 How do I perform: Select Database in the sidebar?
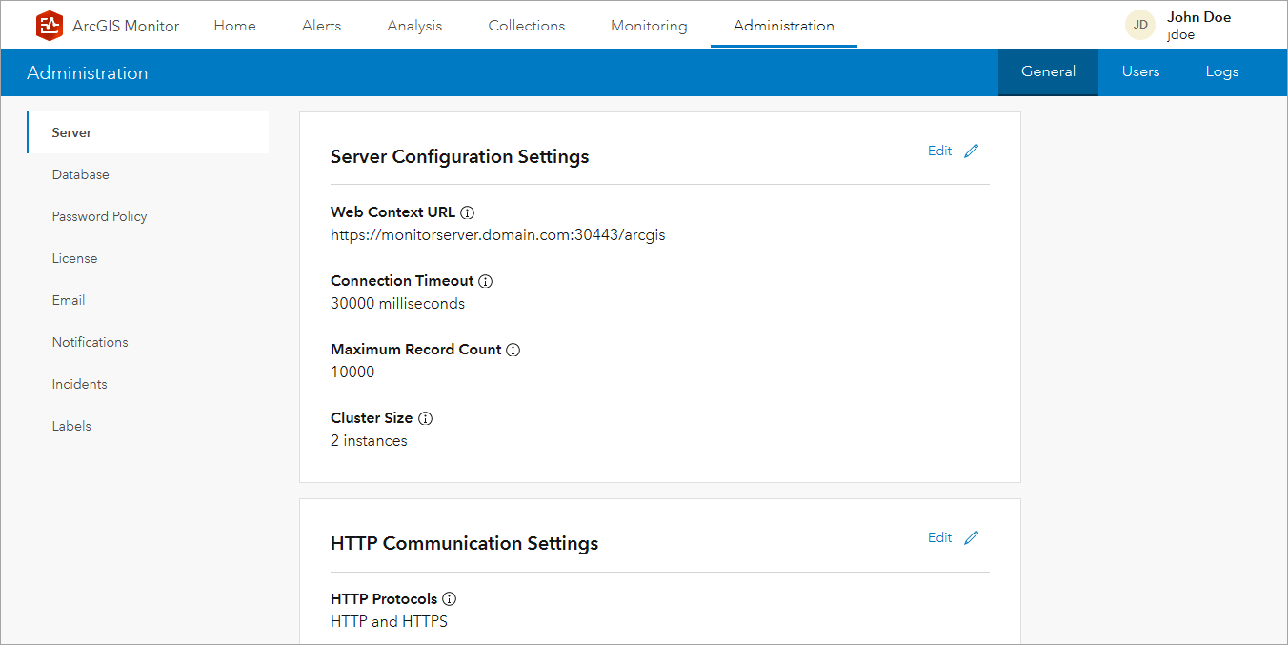80,174
